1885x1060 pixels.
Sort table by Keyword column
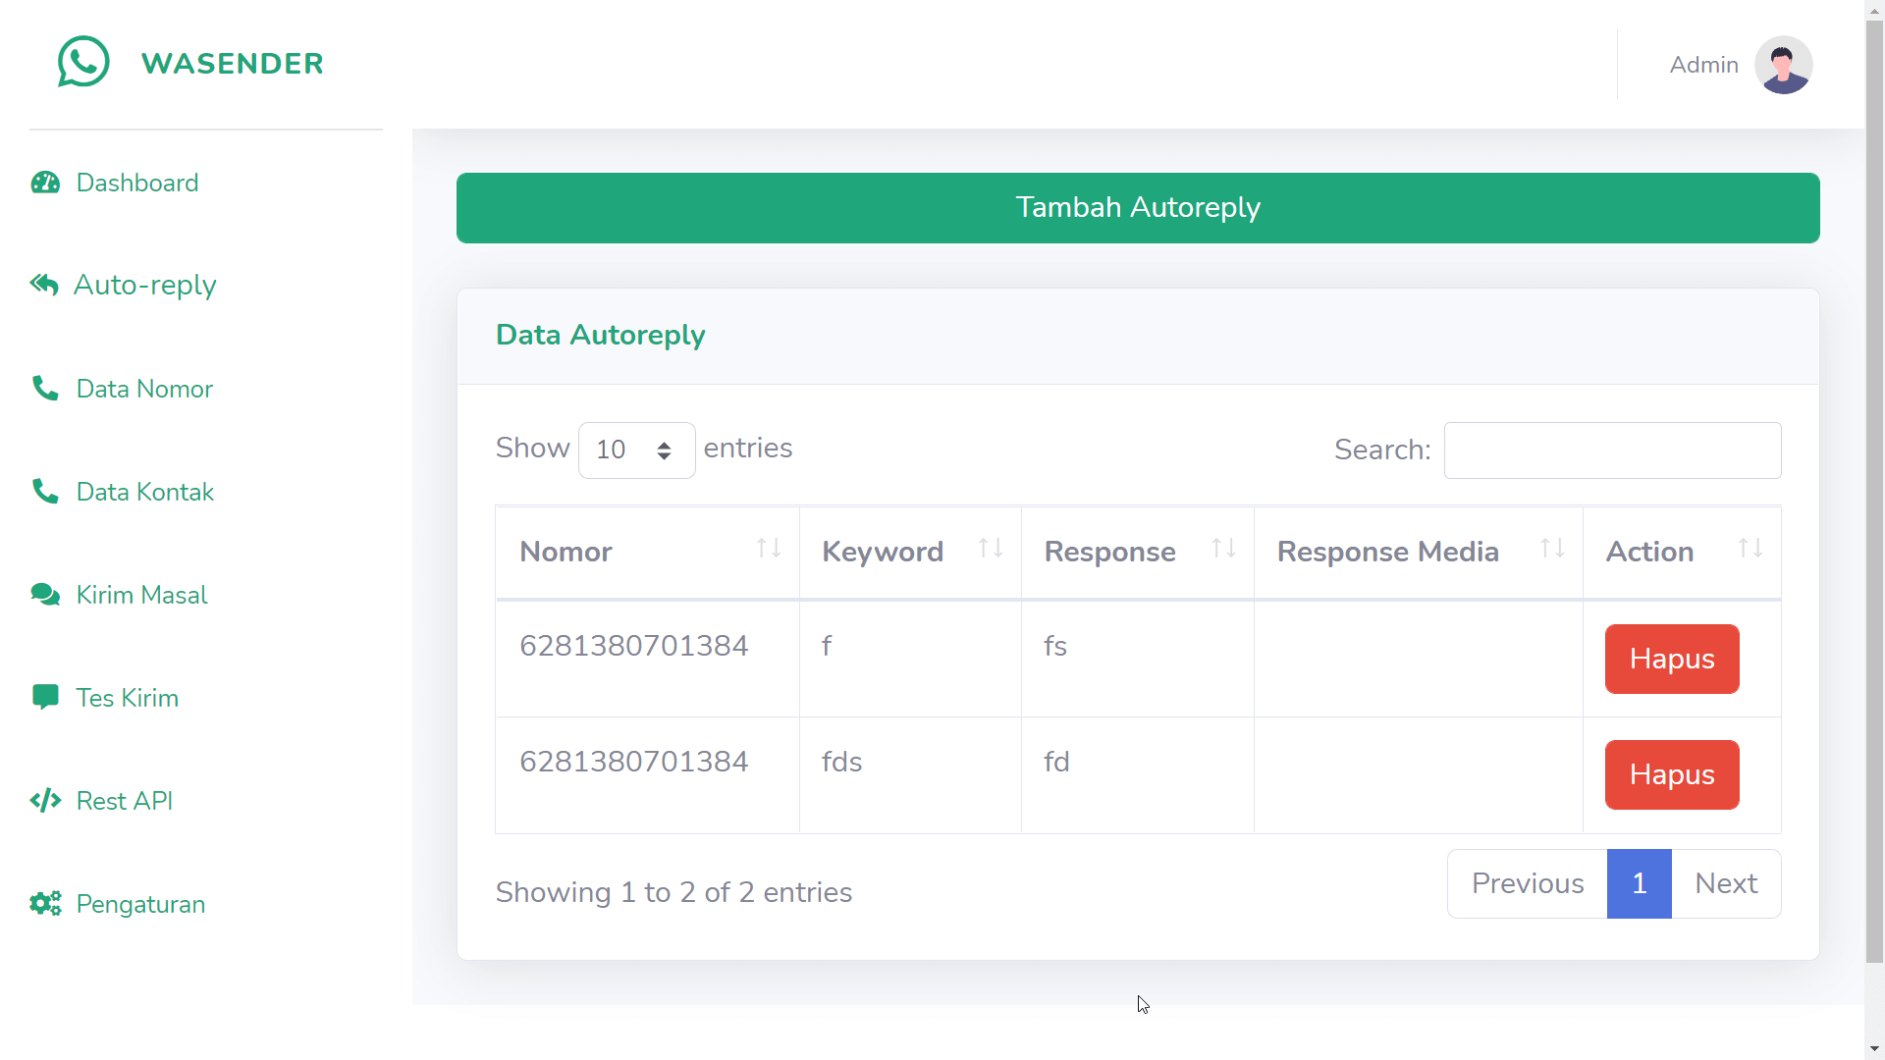(x=910, y=552)
